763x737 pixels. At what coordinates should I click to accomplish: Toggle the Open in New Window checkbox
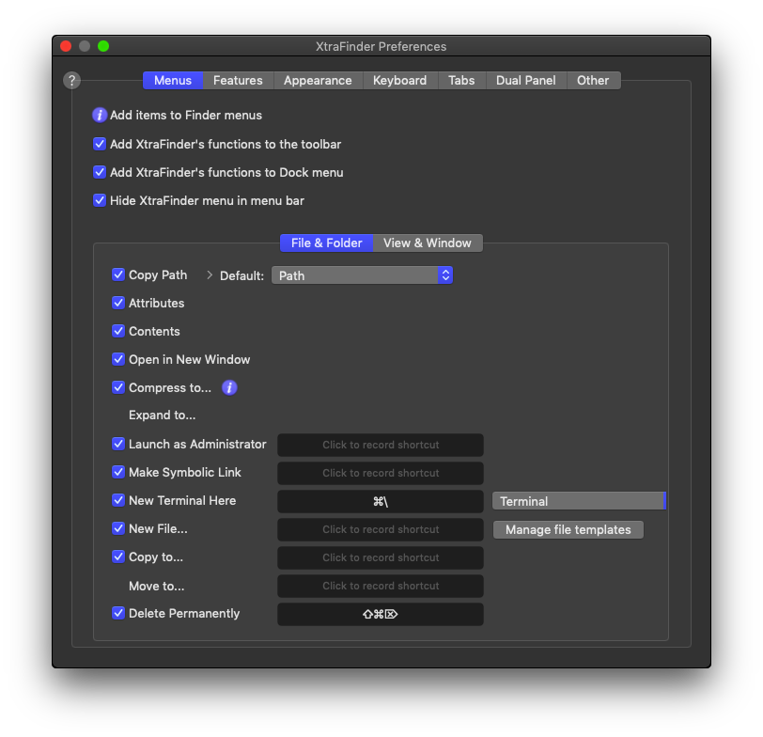click(118, 360)
